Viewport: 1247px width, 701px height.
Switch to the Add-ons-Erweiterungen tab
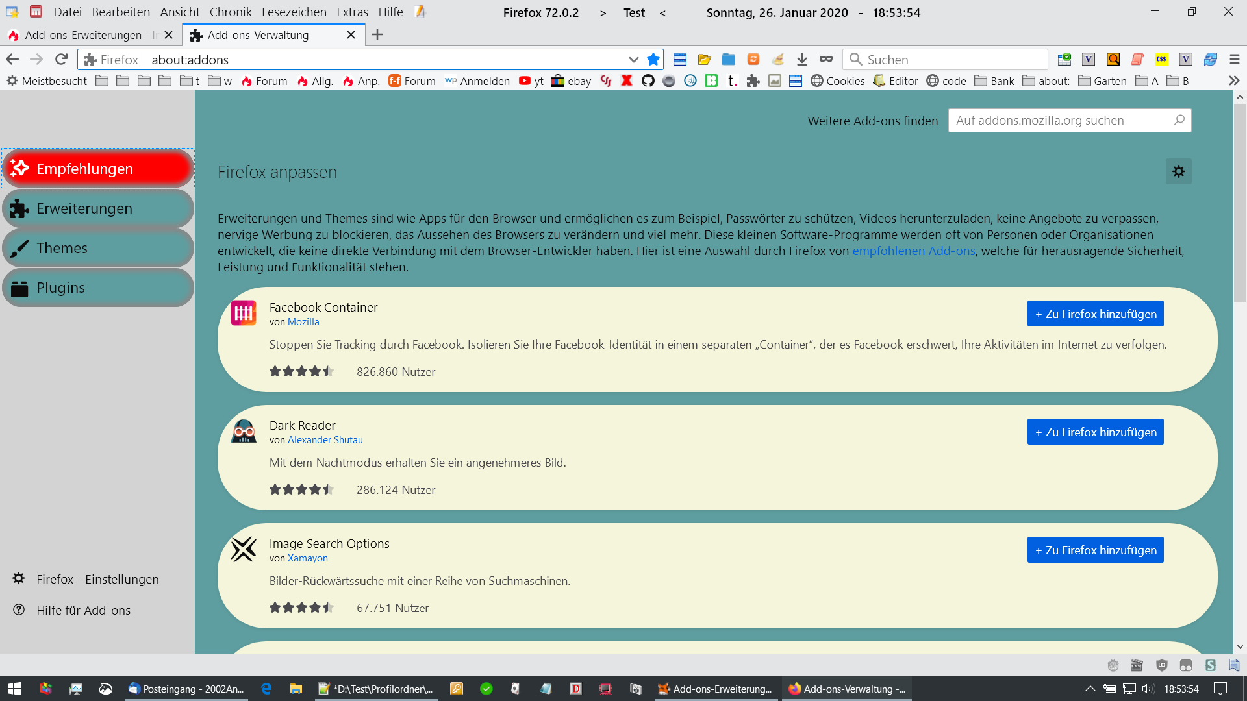(x=83, y=35)
